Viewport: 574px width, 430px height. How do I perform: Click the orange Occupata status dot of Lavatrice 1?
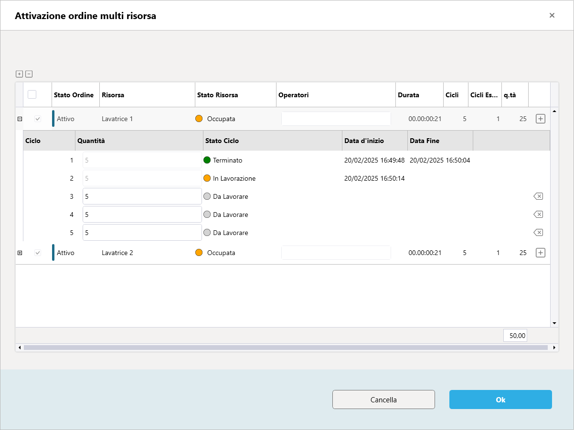pos(199,119)
